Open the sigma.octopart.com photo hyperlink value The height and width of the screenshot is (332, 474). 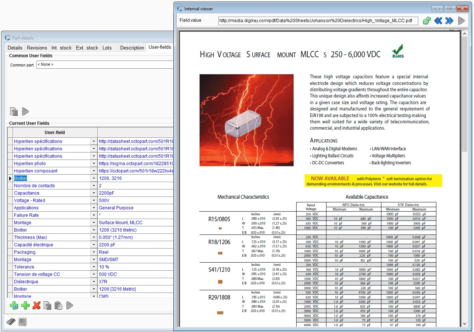pos(136,164)
